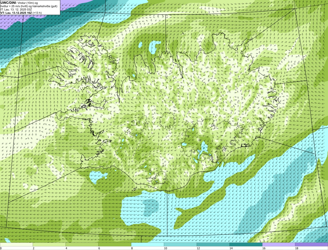Click the scale label "0"
The image size is (328, 250).
tap(1, 248)
